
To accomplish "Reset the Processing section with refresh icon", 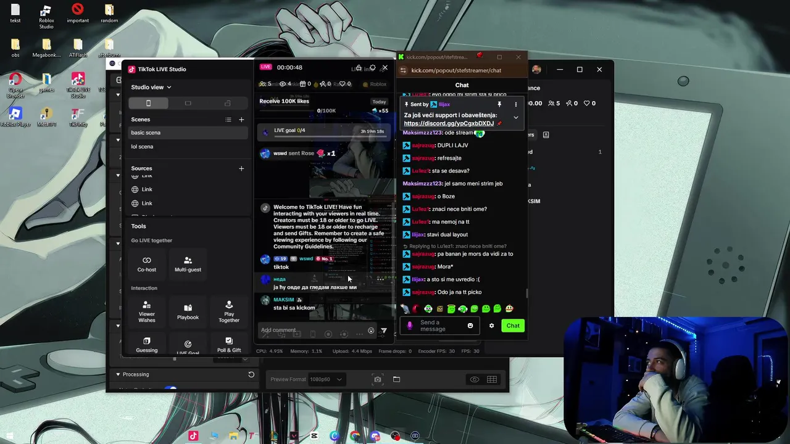I will pyautogui.click(x=251, y=374).
